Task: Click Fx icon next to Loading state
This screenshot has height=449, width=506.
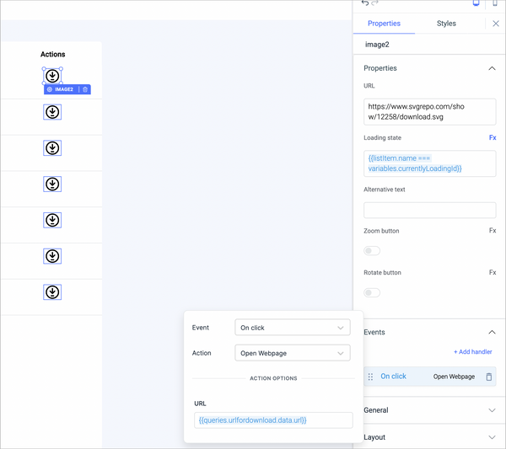Action: pyautogui.click(x=493, y=137)
